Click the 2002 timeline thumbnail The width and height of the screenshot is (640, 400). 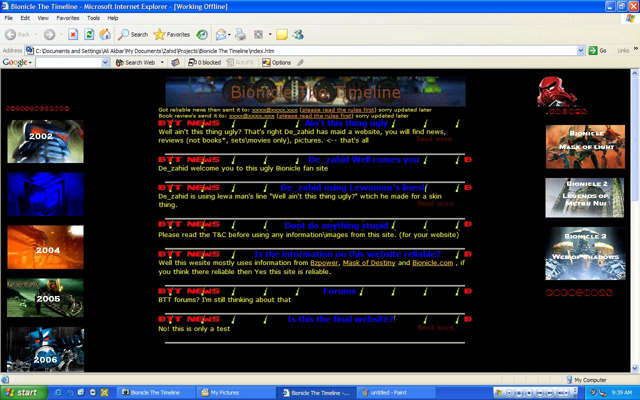coord(45,141)
